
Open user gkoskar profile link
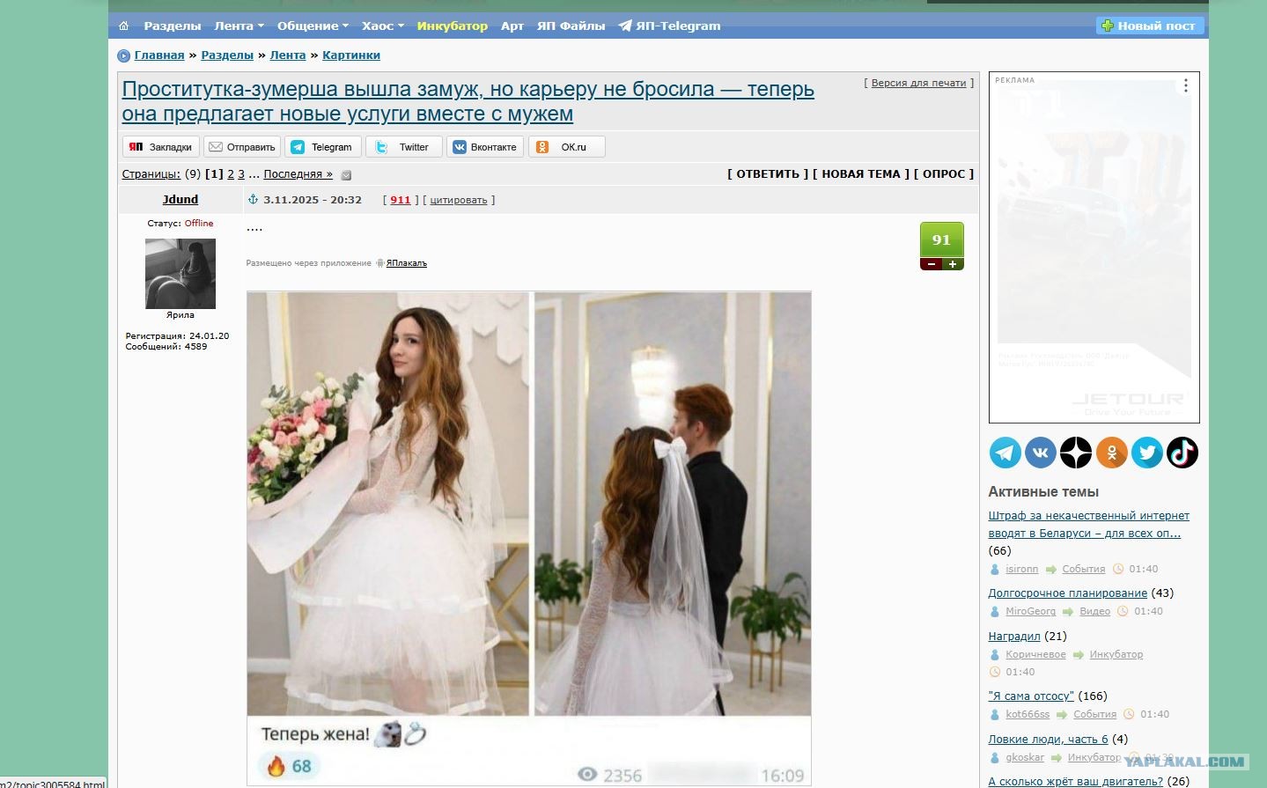coord(1025,758)
